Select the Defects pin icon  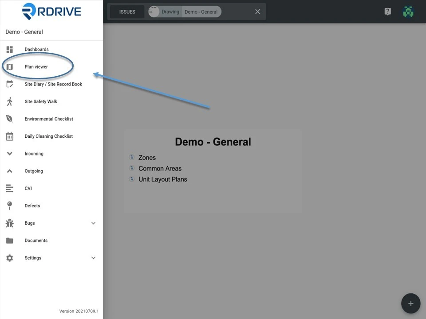click(9, 206)
